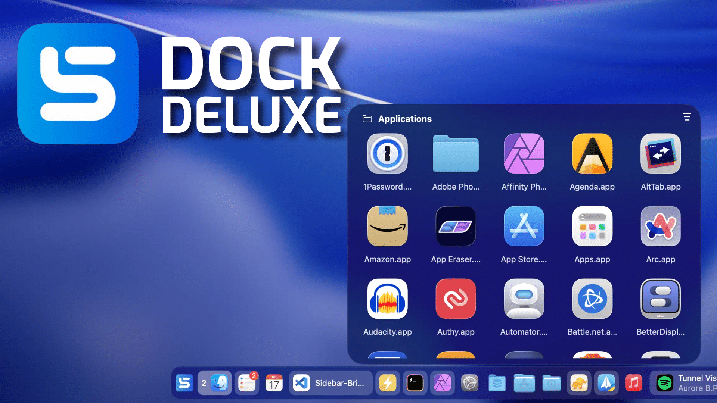The width and height of the screenshot is (717, 403).
Task: Open Spotify Tunnel Vision widget in dock
Action: pyautogui.click(x=685, y=383)
